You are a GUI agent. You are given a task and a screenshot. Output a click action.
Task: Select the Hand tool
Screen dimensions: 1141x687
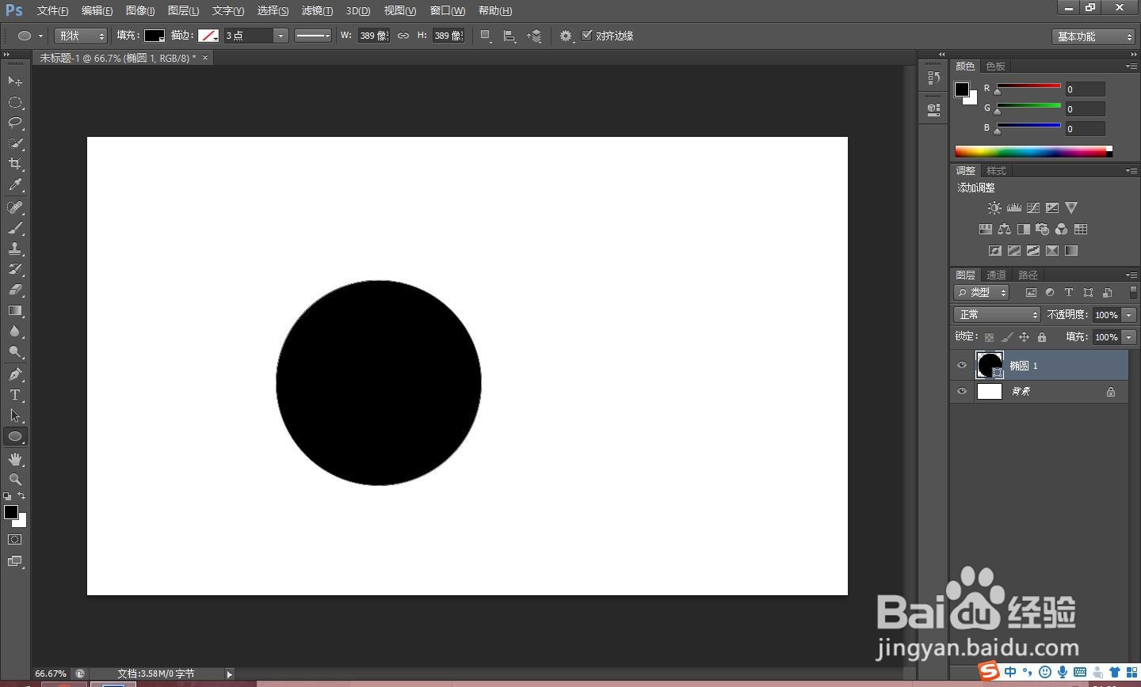[x=14, y=459]
